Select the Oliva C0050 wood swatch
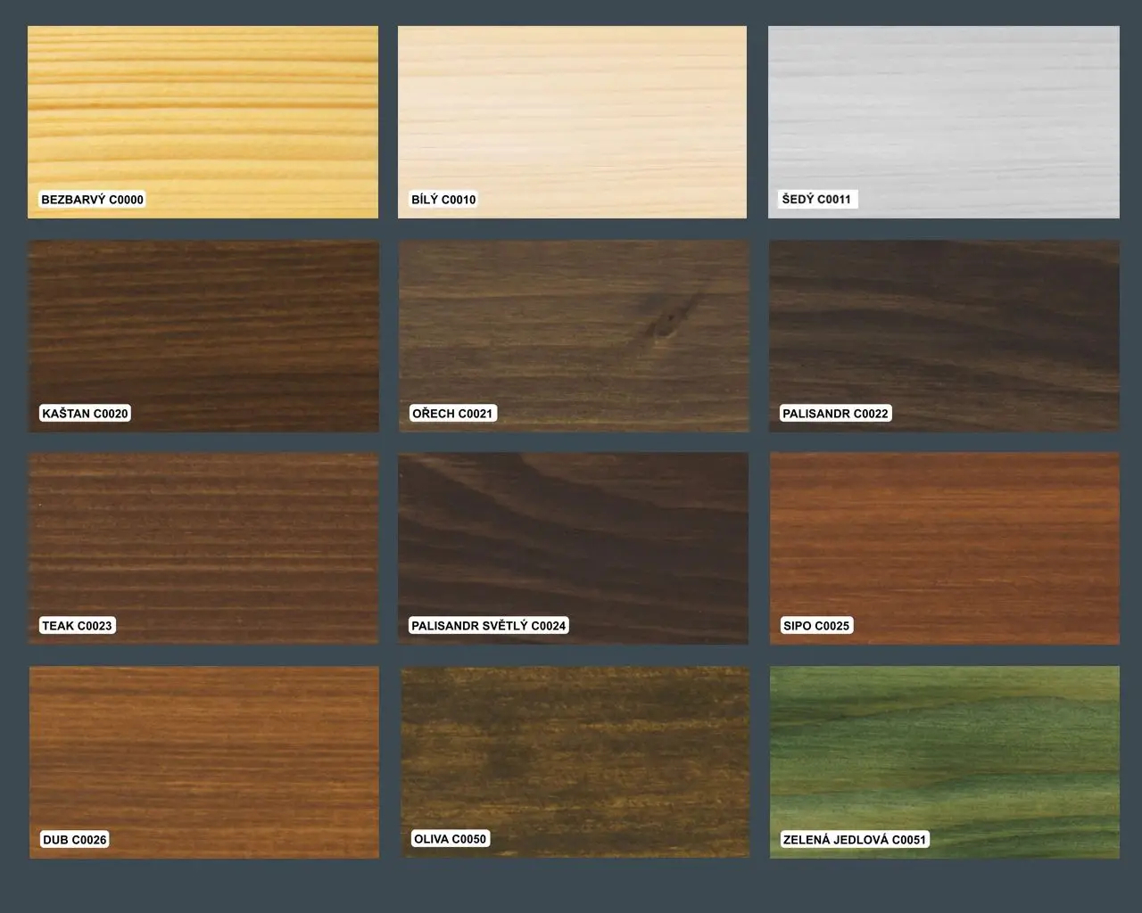The width and height of the screenshot is (1142, 913). coord(575,762)
